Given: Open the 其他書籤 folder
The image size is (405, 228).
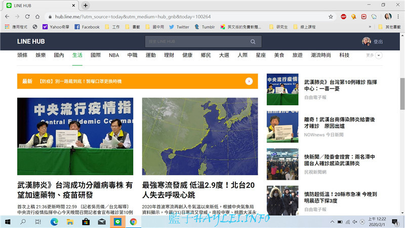Looking at the screenshot, I should coord(389,27).
